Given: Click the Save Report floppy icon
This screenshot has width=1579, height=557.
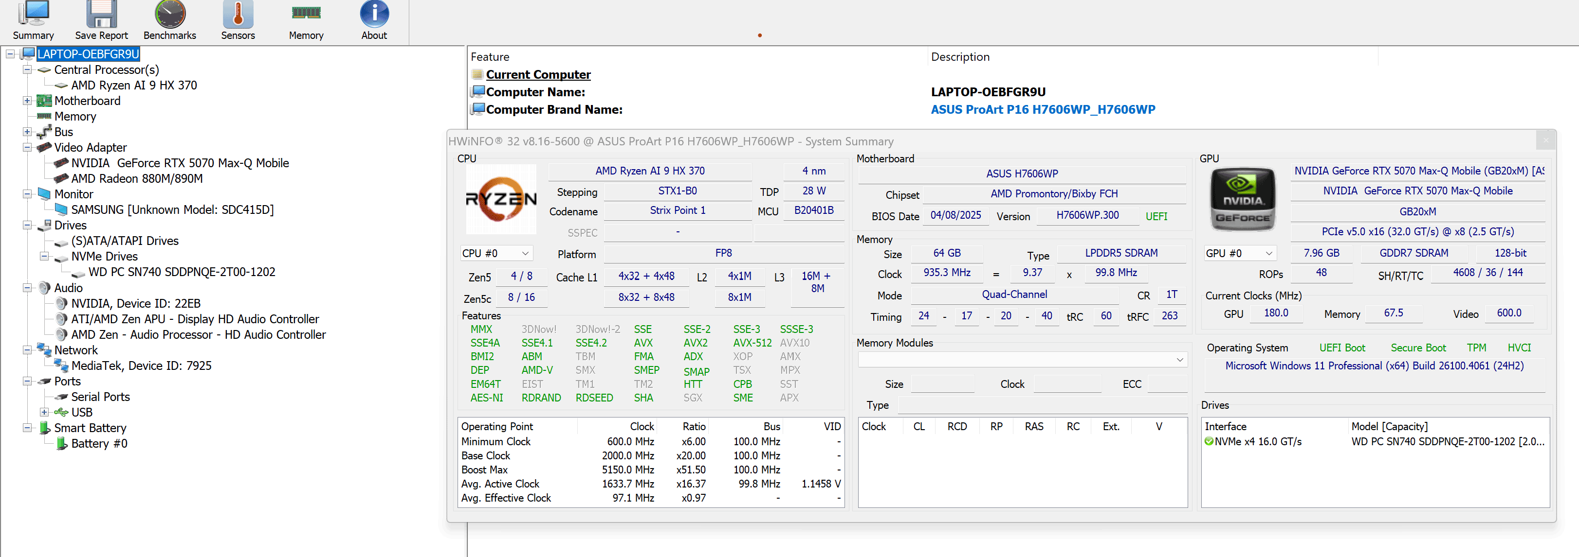Looking at the screenshot, I should 101,14.
